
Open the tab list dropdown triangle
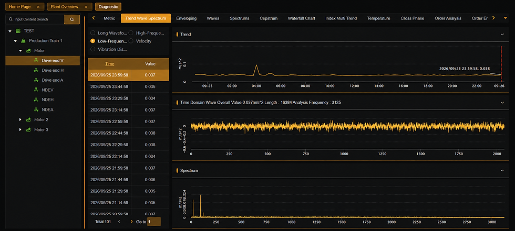505,18
